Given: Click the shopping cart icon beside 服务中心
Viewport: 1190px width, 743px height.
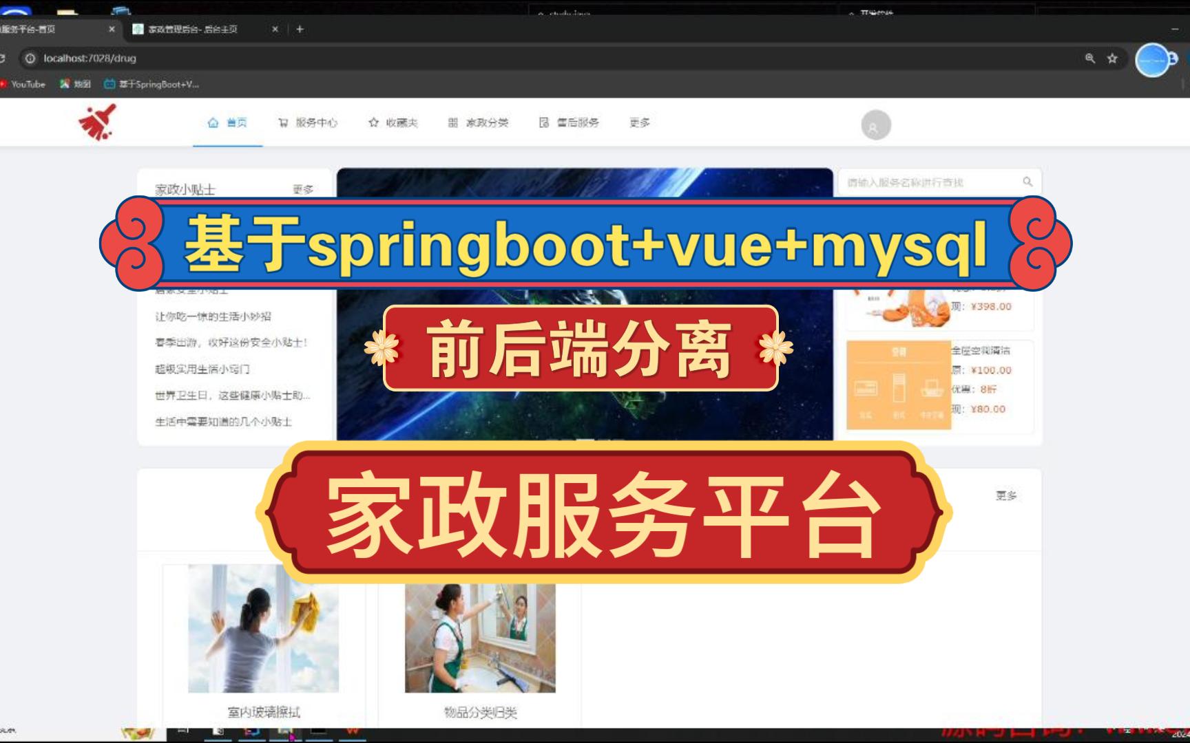Looking at the screenshot, I should (x=284, y=122).
